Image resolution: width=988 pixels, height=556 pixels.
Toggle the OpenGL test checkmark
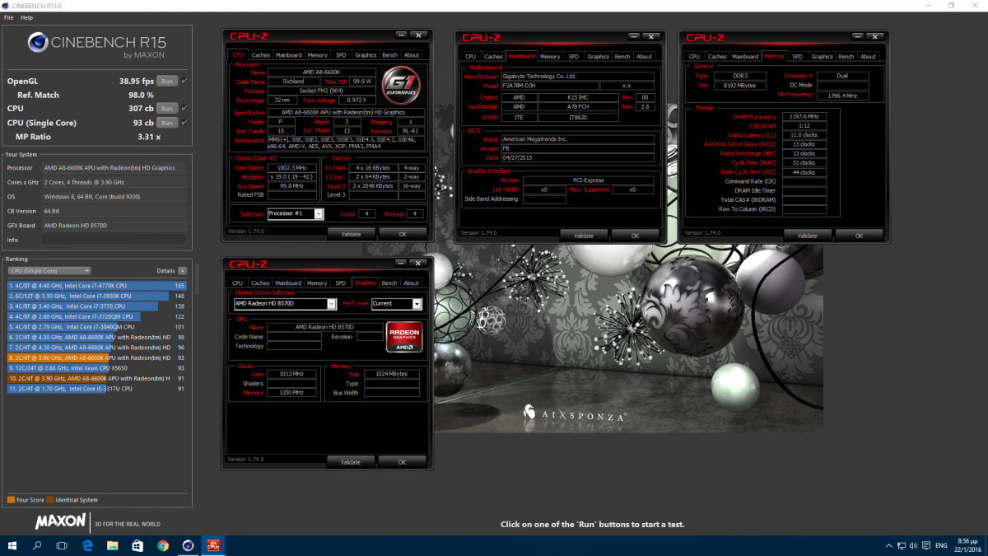pyautogui.click(x=184, y=81)
